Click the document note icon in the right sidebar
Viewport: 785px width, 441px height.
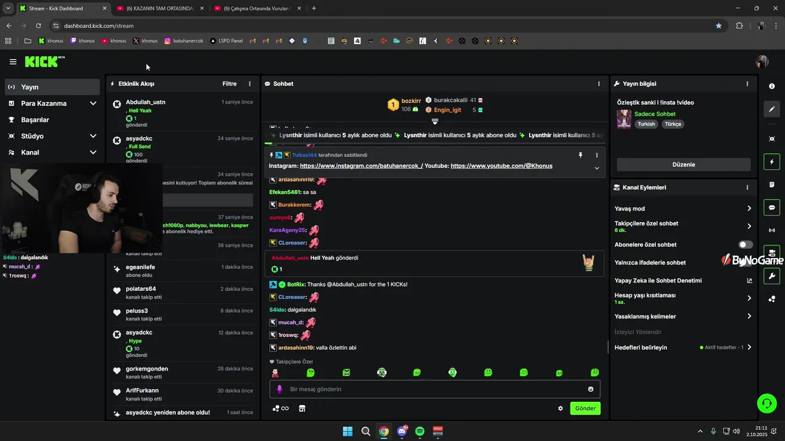[x=772, y=185]
